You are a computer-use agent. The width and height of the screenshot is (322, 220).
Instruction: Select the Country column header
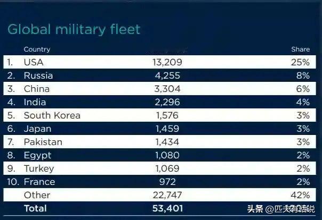37,49
